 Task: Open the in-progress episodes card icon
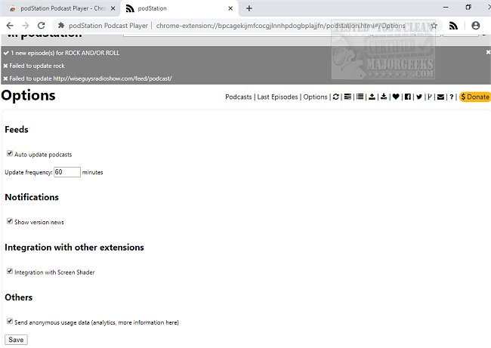pos(347,97)
